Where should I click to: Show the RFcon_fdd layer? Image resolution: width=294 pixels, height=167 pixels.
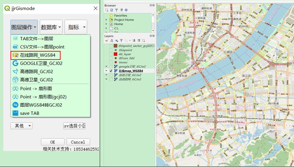(111, 58)
